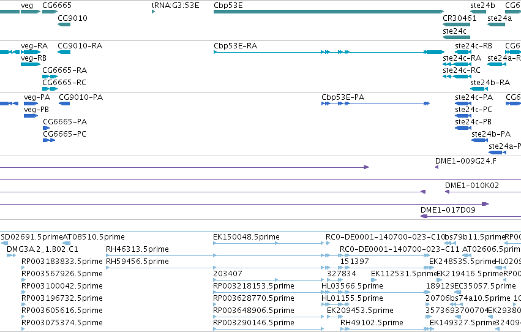Viewport: 521px width, 332px height.
Task: Click the RC0-DE0001-140700-023-C11 EST label
Action: tap(400, 249)
